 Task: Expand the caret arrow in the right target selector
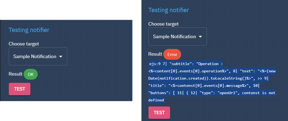click(x=201, y=37)
